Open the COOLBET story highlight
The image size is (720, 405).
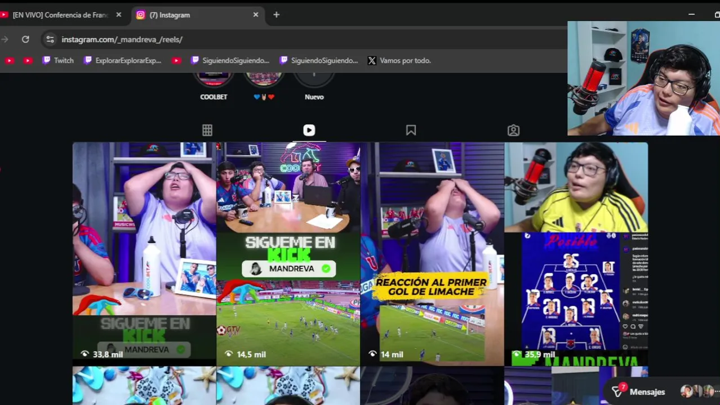click(x=214, y=86)
